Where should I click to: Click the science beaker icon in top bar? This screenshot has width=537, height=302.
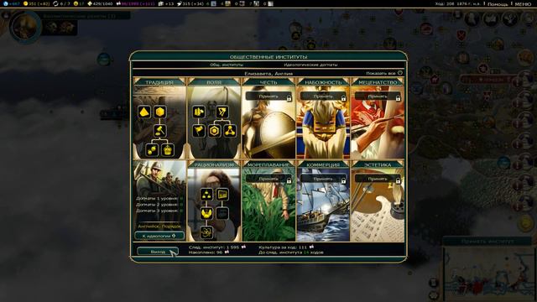click(x=5, y=3)
